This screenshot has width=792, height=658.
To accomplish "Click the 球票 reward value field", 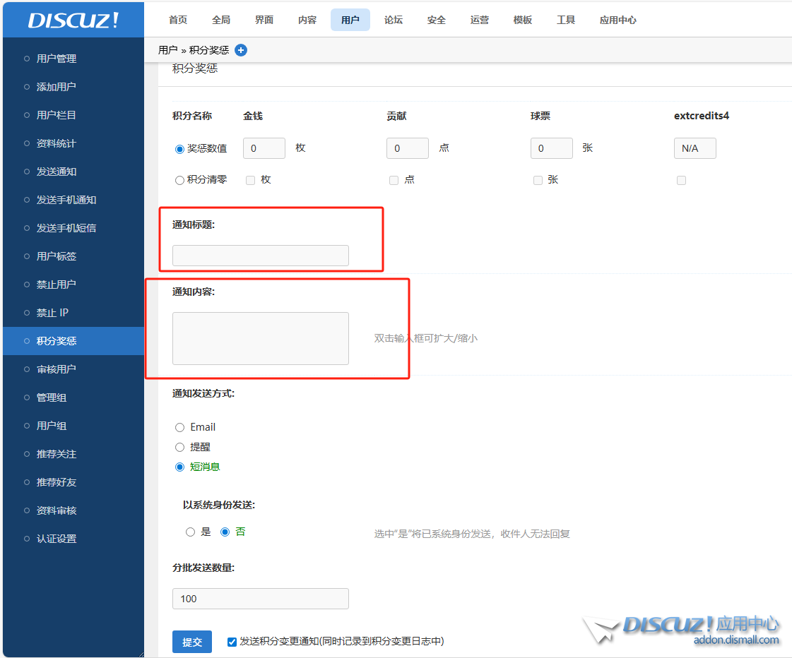I will 551,148.
